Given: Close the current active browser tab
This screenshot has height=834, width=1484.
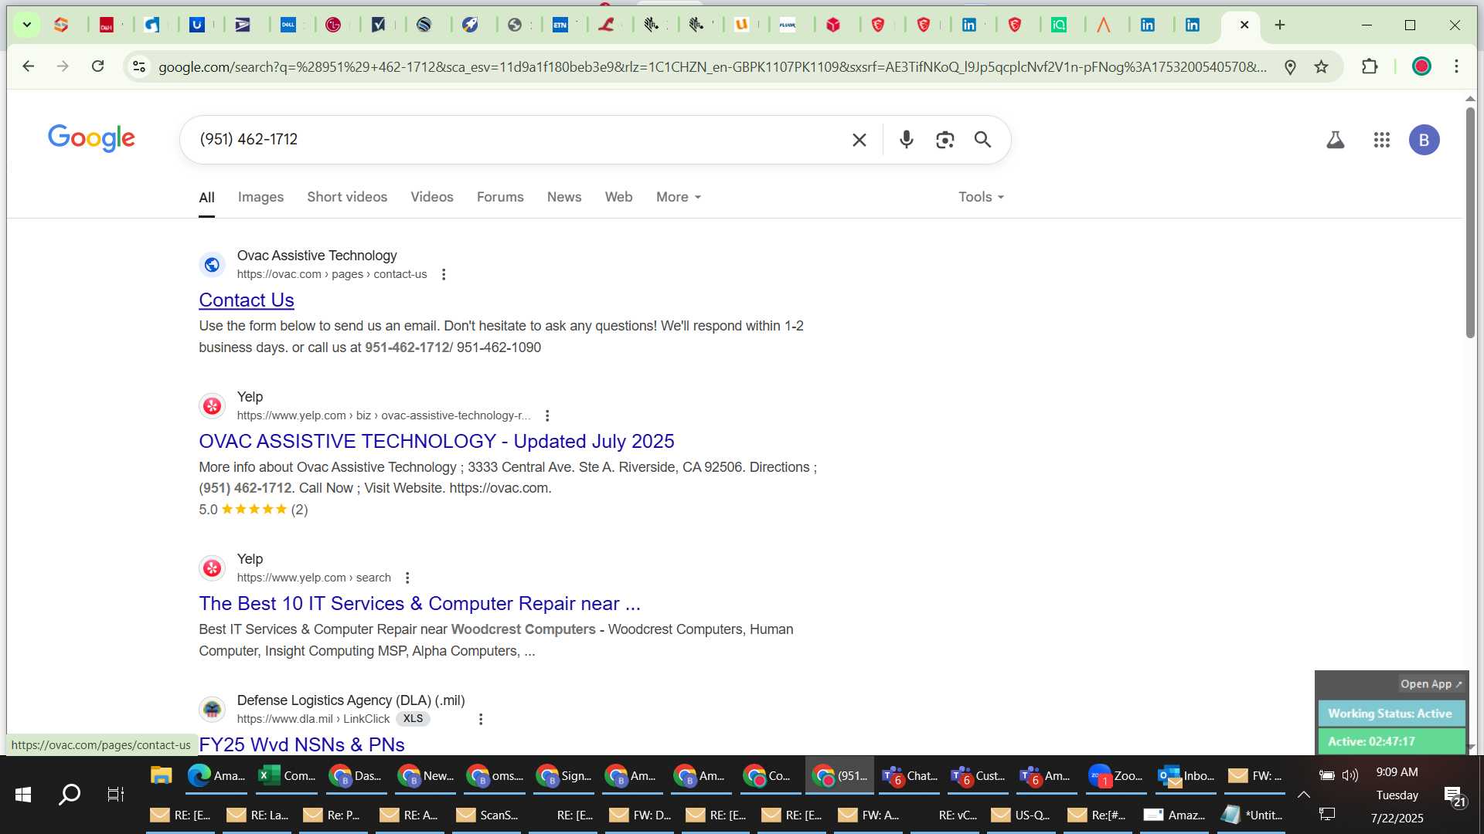Looking at the screenshot, I should pyautogui.click(x=1244, y=25).
